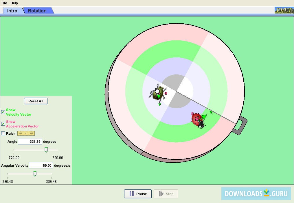Pause the simulation
Screen dimensions: 294x203
138,194
